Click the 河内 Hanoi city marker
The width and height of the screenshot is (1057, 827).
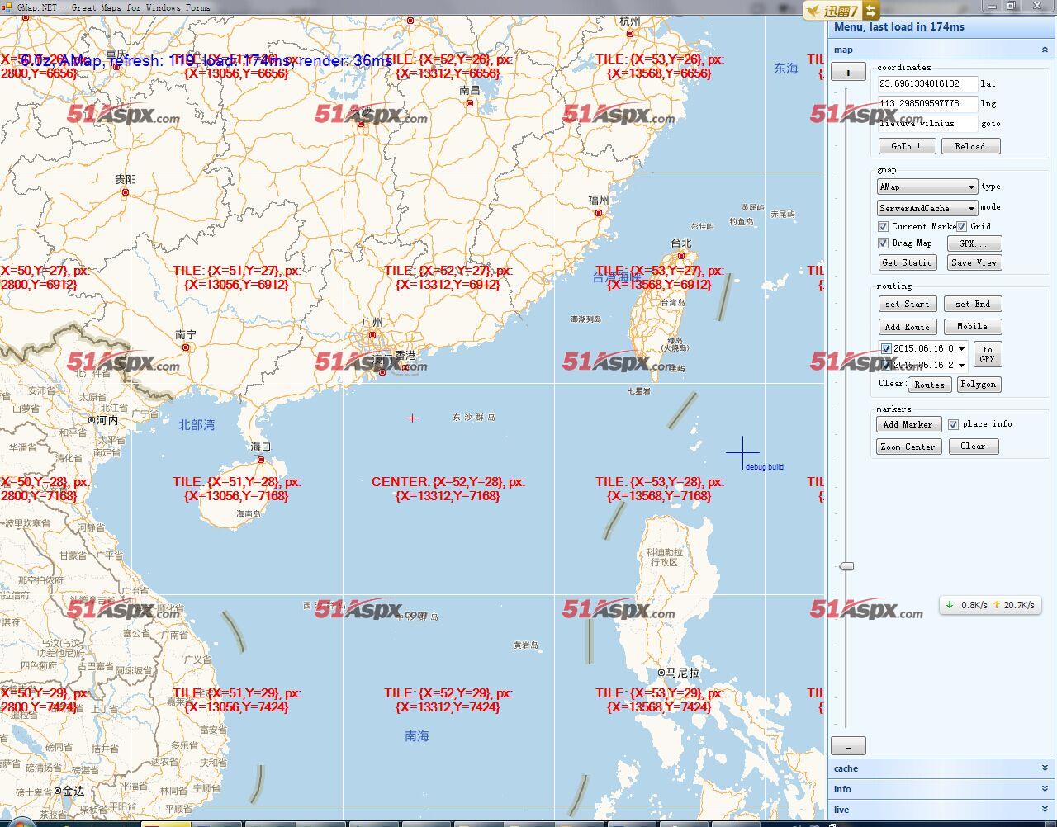coord(92,420)
